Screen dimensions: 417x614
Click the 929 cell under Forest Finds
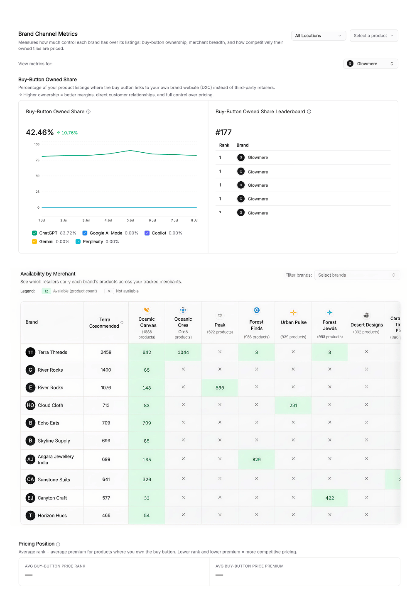click(257, 459)
